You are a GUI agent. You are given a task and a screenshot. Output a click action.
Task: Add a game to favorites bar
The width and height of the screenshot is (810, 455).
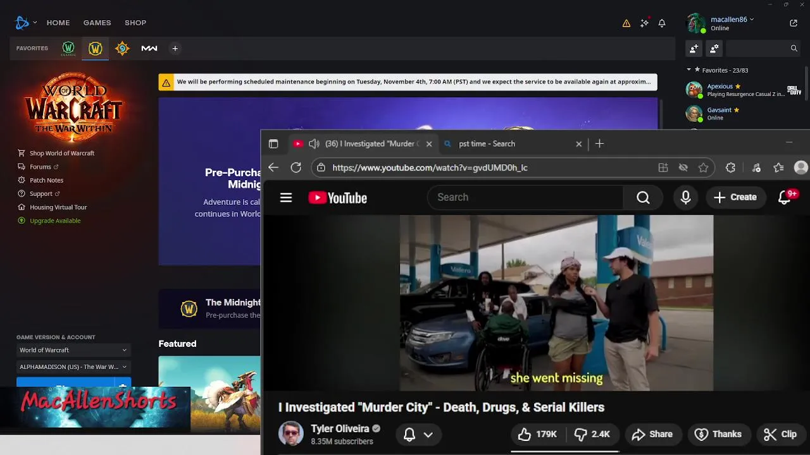coord(175,48)
